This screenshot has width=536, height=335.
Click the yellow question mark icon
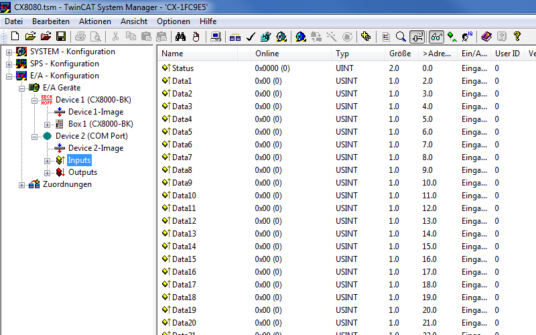point(517,36)
